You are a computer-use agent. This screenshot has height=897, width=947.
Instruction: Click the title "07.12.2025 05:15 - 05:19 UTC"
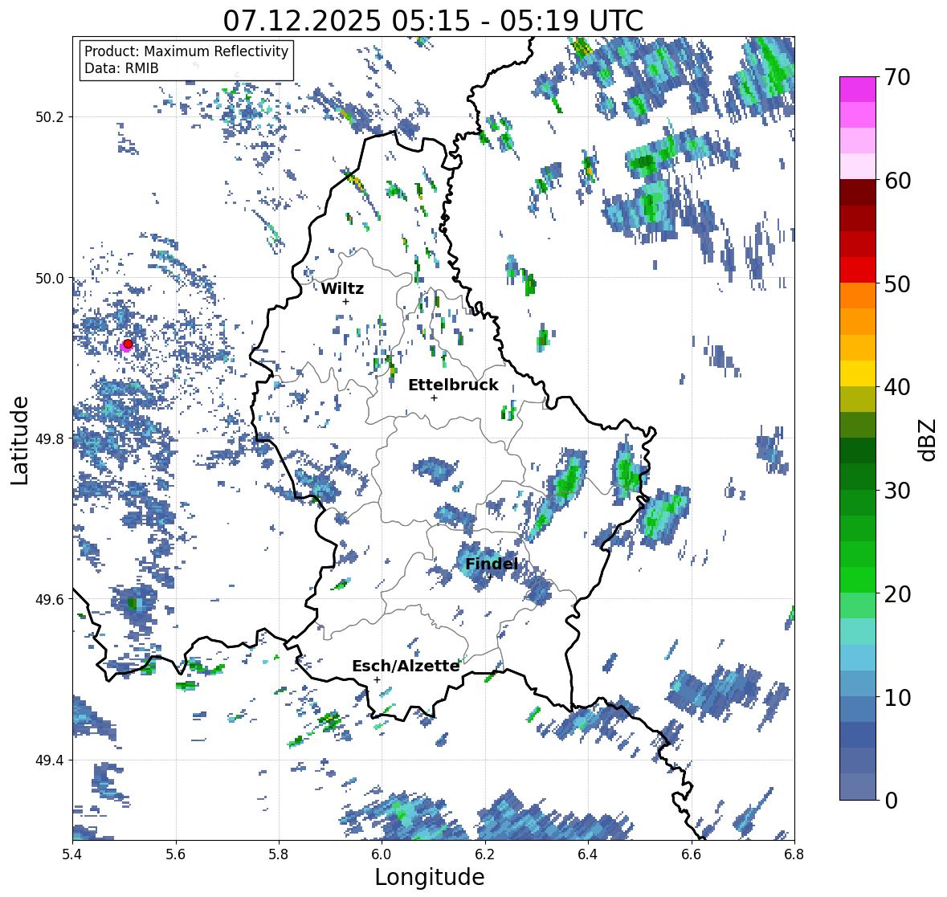click(433, 21)
